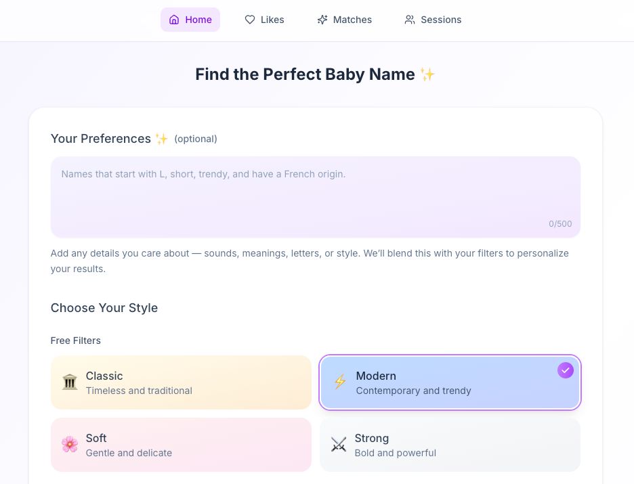The image size is (634, 484).
Task: Click the house icon in the navigation
Action: [174, 20]
